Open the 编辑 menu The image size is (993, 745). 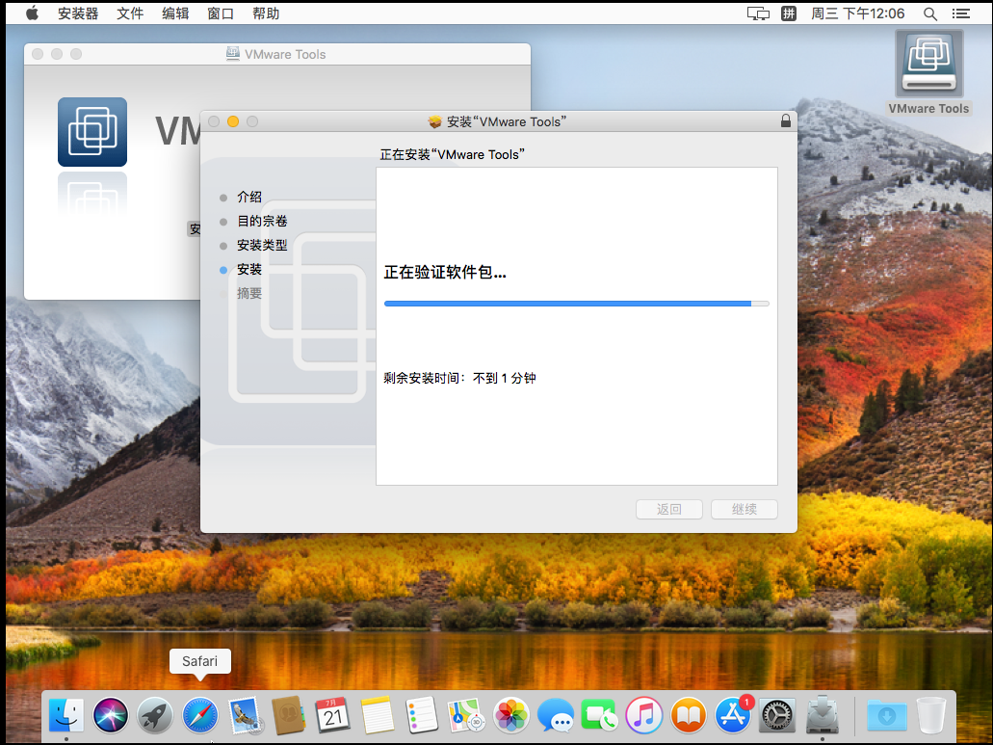click(x=175, y=13)
